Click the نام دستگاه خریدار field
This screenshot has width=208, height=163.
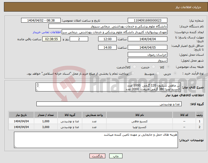(x=108, y=26)
